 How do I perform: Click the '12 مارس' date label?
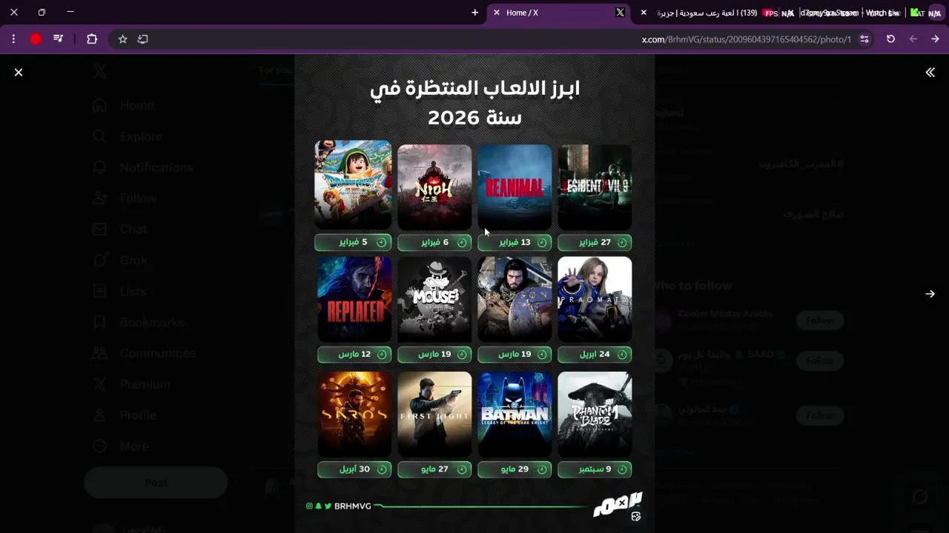(x=354, y=355)
